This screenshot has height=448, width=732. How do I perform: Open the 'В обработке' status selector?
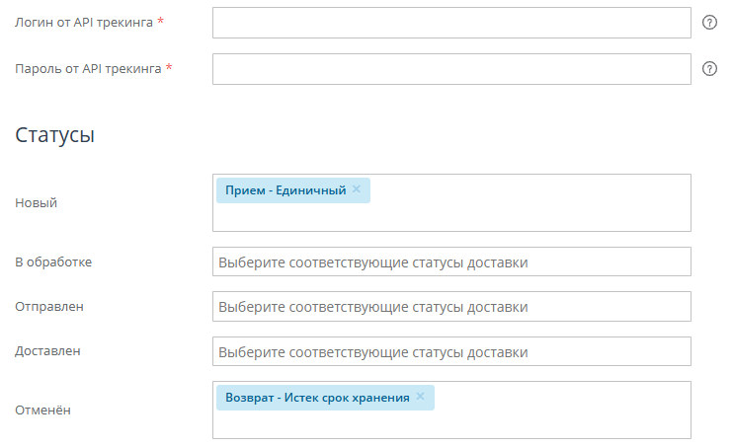click(x=451, y=262)
